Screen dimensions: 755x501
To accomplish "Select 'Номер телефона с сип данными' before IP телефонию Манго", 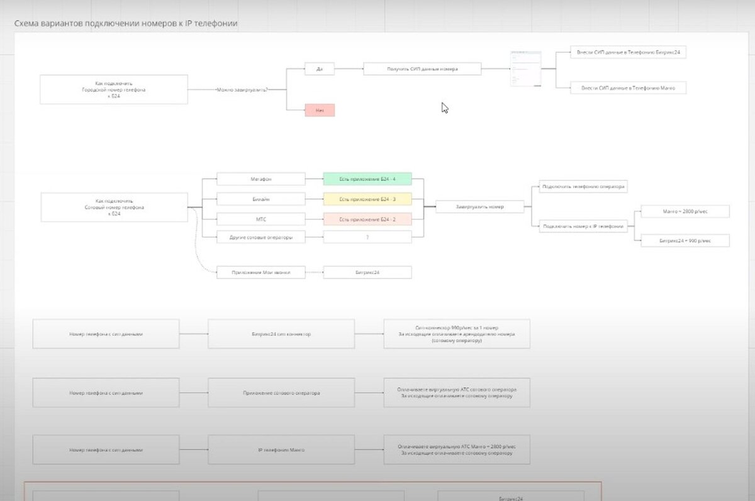I will (x=106, y=450).
